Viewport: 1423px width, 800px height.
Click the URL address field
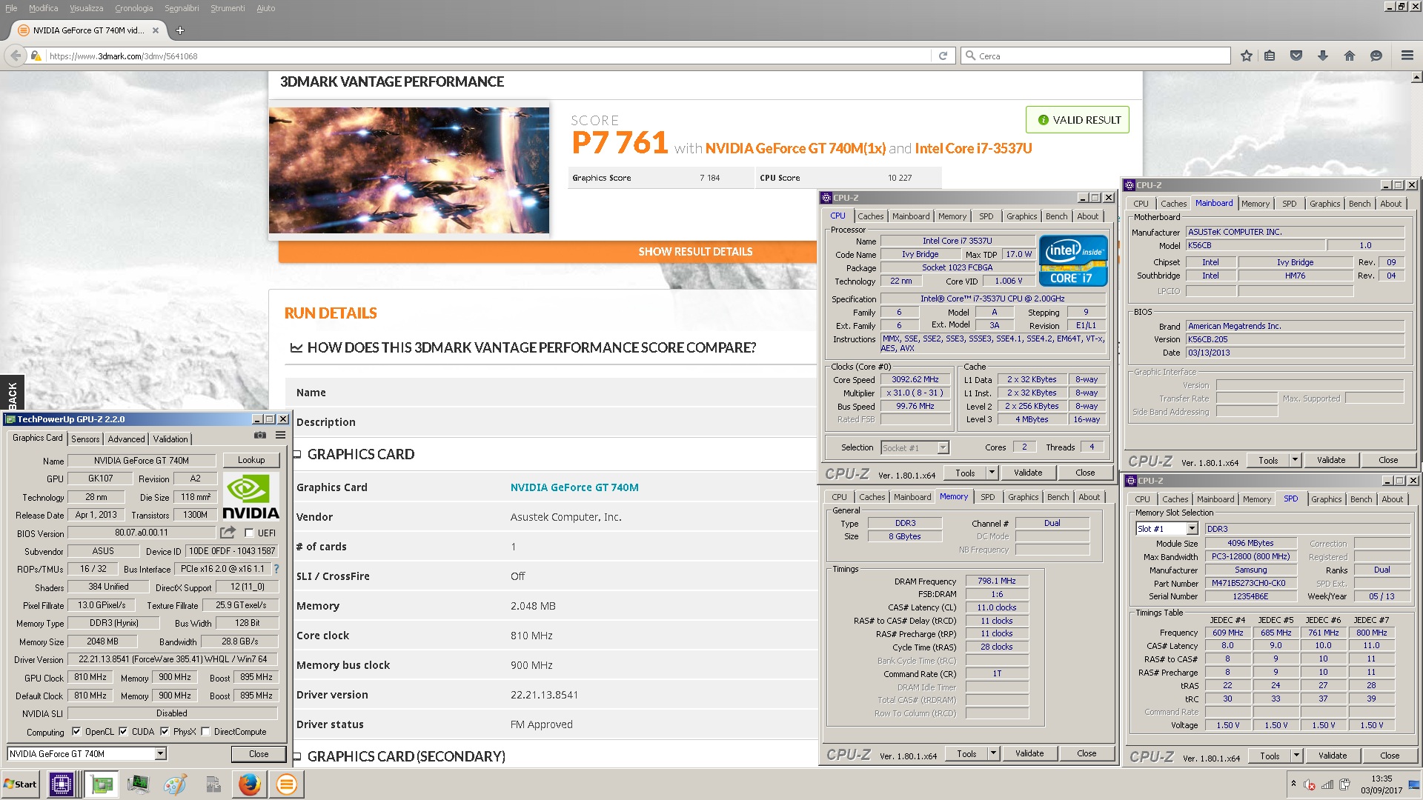(488, 56)
